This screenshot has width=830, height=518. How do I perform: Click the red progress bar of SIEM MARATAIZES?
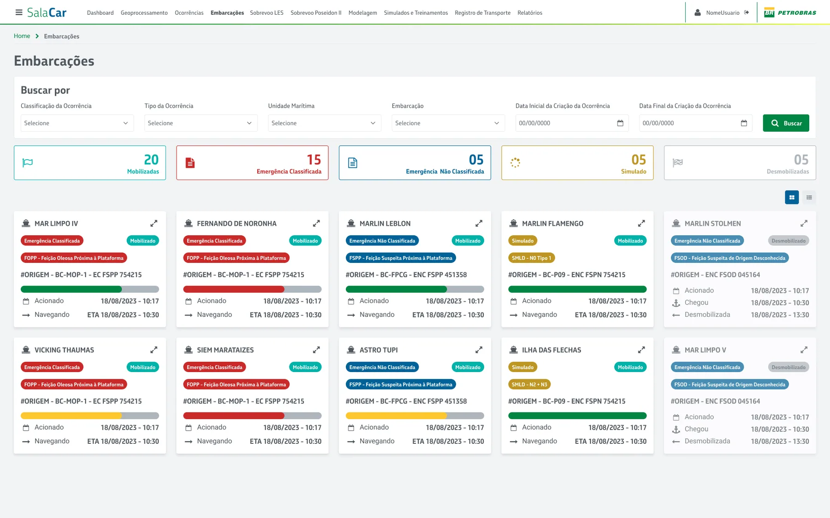252,416
